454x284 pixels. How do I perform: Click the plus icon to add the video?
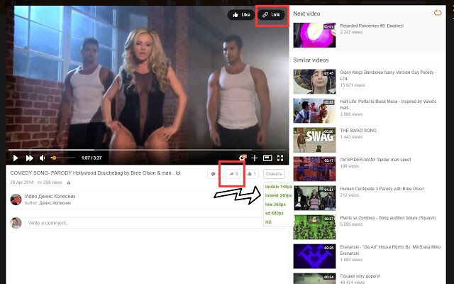[255, 158]
